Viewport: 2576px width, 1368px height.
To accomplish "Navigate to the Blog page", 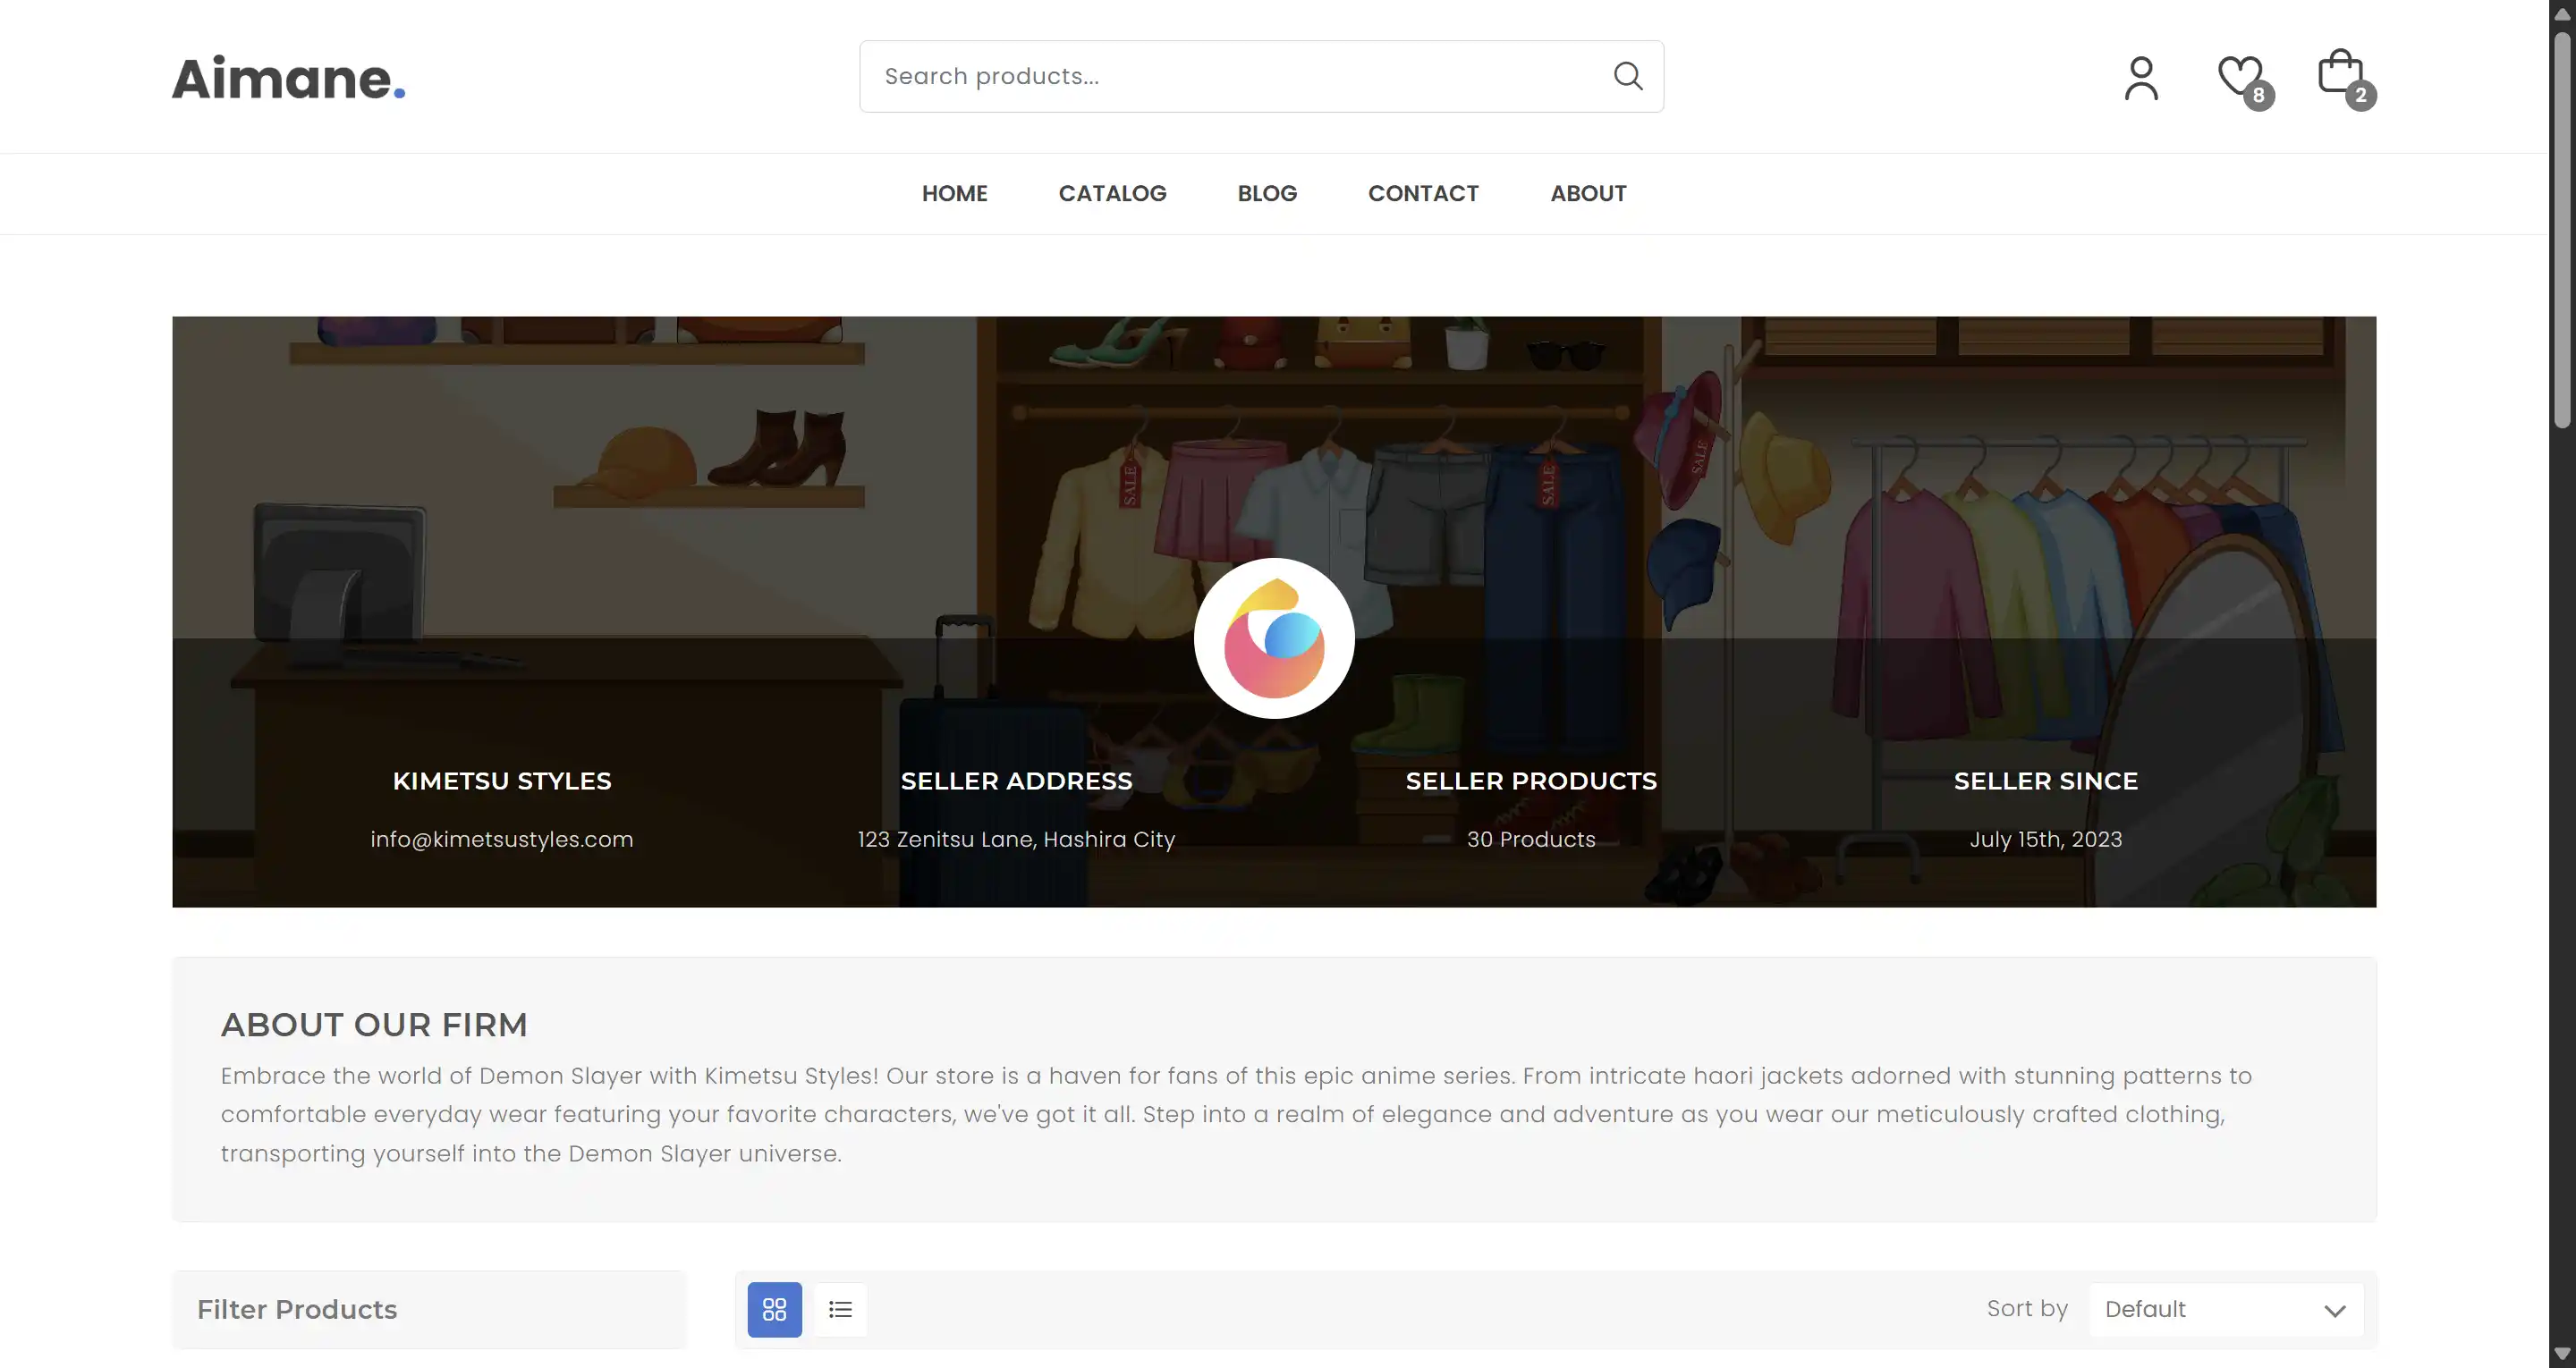I will pyautogui.click(x=1266, y=194).
